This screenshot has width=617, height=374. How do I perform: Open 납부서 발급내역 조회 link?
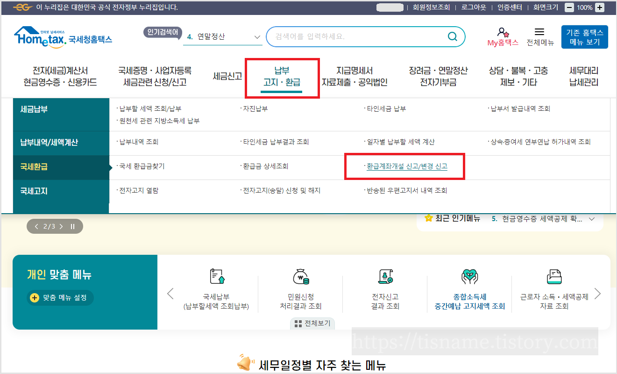click(520, 109)
